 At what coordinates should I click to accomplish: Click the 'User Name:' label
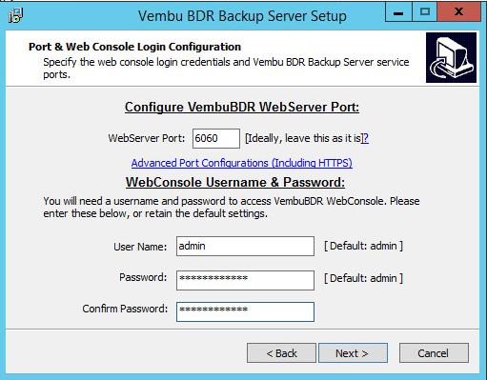coord(140,247)
